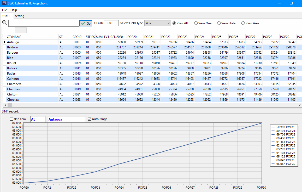
Task: Click in the GEOID input field
Action: click(111, 23)
